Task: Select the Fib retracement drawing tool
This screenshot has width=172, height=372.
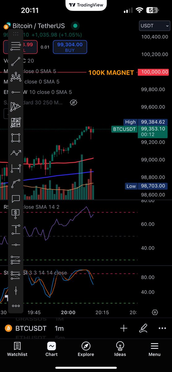Action: click(x=16, y=46)
